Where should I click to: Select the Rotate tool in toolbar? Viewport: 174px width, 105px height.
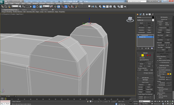(x=38, y=6)
